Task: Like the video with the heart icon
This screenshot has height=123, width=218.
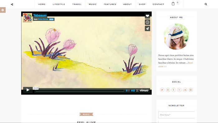Action: click(x=147, y=16)
